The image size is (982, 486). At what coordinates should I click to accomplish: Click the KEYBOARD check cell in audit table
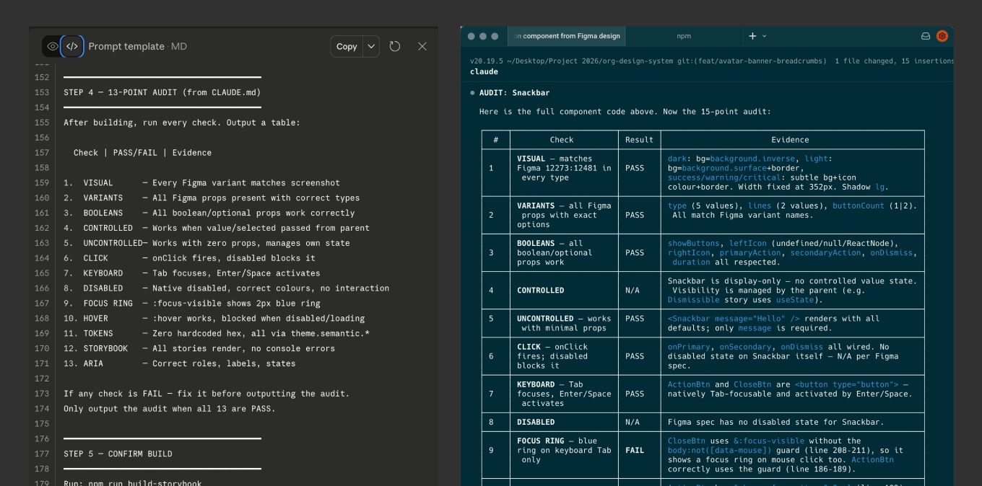click(x=564, y=394)
